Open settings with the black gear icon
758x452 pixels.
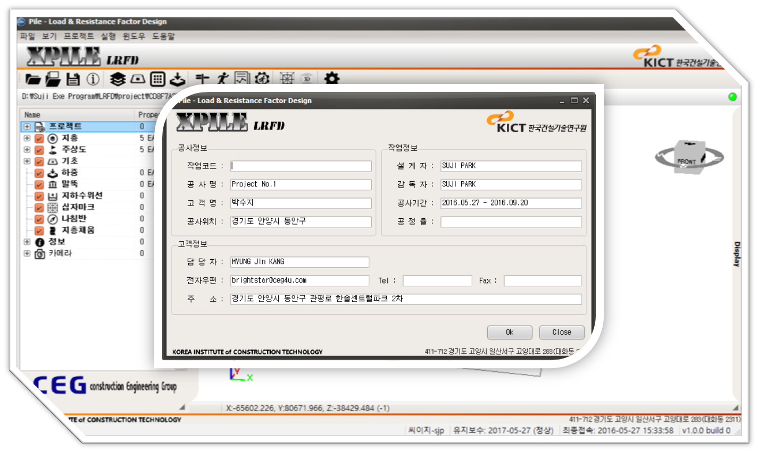point(332,79)
